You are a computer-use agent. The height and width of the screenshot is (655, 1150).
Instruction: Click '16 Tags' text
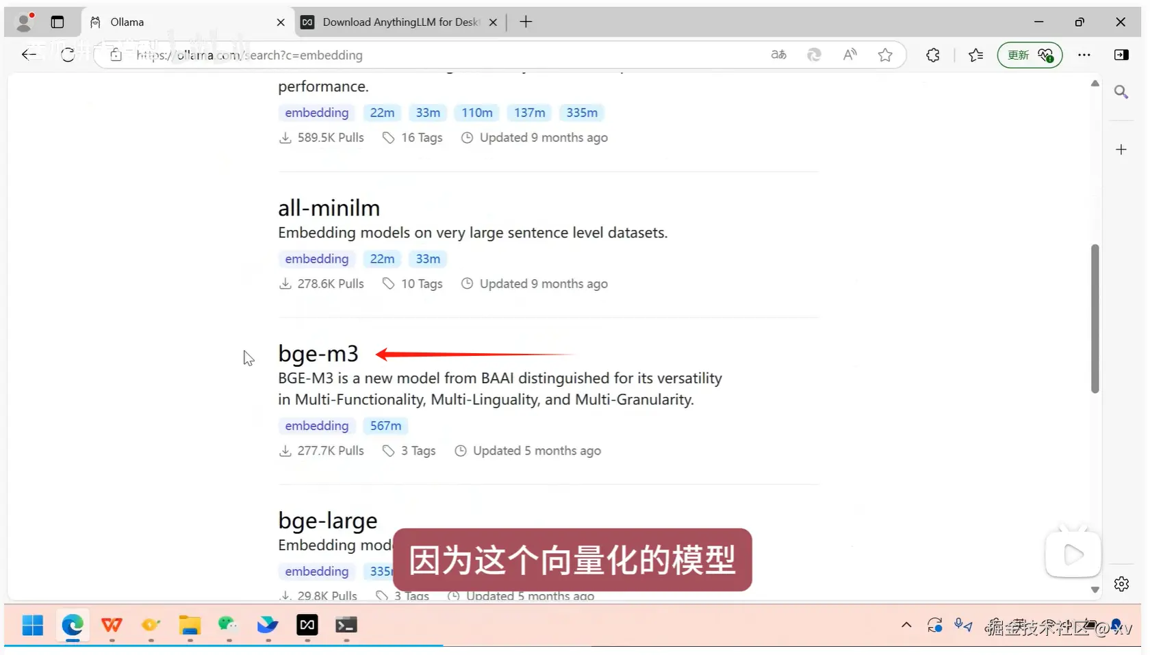[422, 138]
